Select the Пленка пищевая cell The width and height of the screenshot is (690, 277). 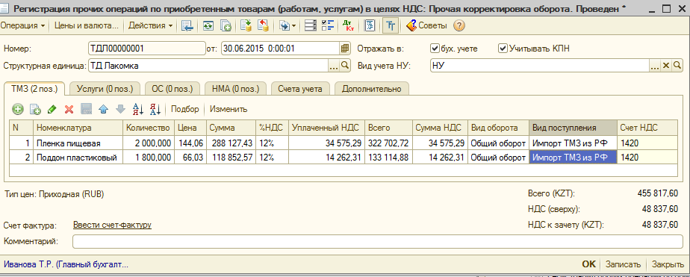click(x=78, y=143)
